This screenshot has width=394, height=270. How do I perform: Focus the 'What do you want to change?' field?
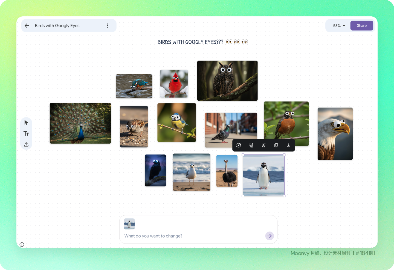(193, 236)
